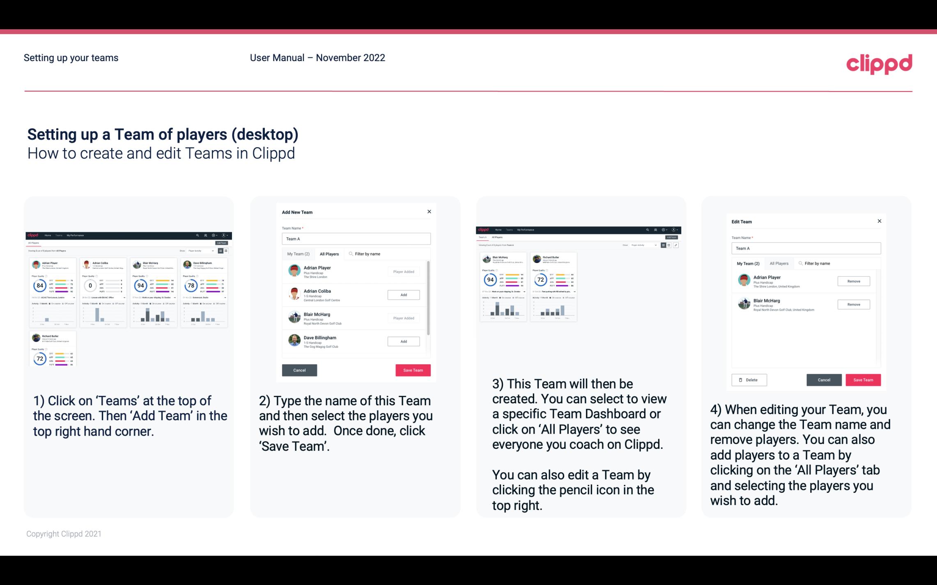Screen dimensions: 937x585
Task: Click the 'Cancel' button in Edit Team dialog
Action: click(x=824, y=379)
